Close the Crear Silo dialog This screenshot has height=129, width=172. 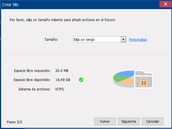coord(165,4)
